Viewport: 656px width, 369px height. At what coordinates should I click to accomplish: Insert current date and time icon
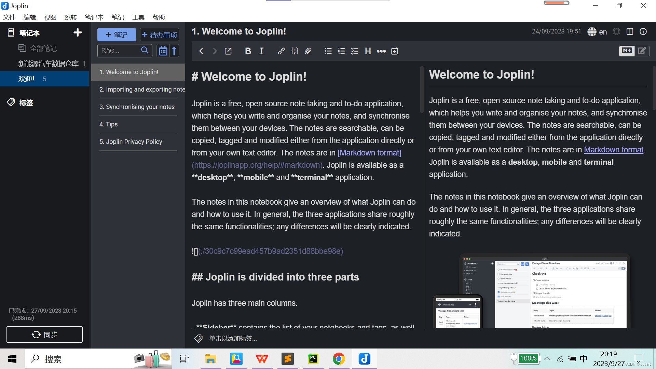(x=395, y=51)
